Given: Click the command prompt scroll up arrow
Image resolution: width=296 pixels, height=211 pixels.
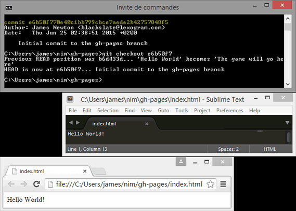Looking at the screenshot, I should coord(288,19).
